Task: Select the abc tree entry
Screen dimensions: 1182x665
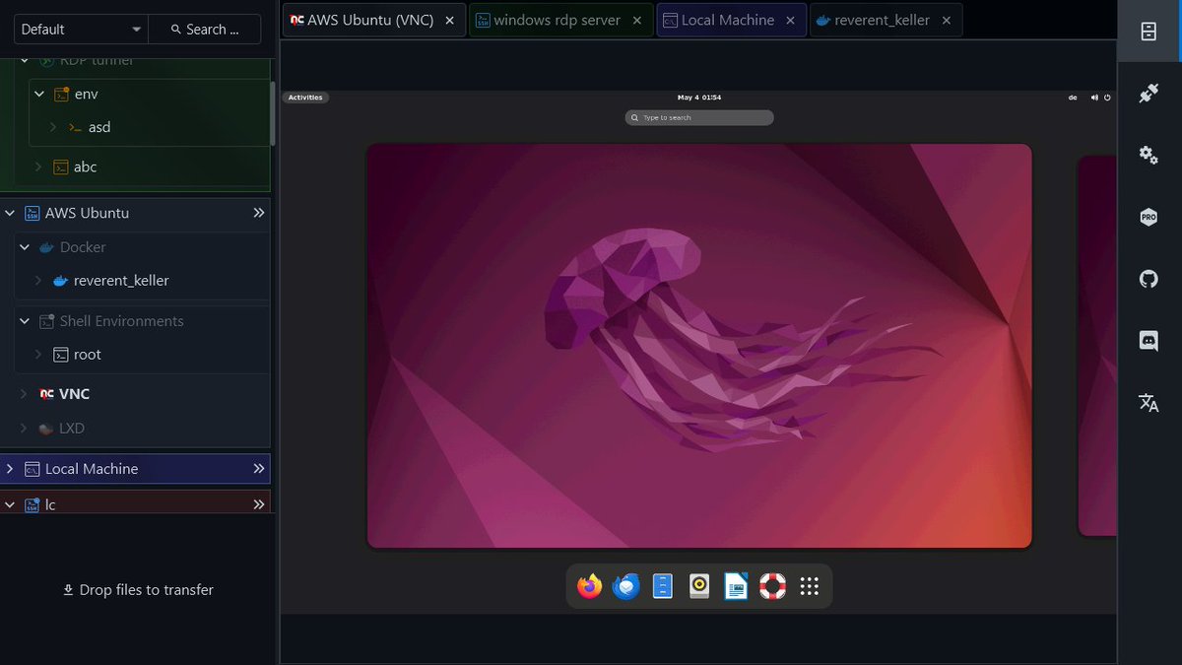Action: tap(86, 167)
